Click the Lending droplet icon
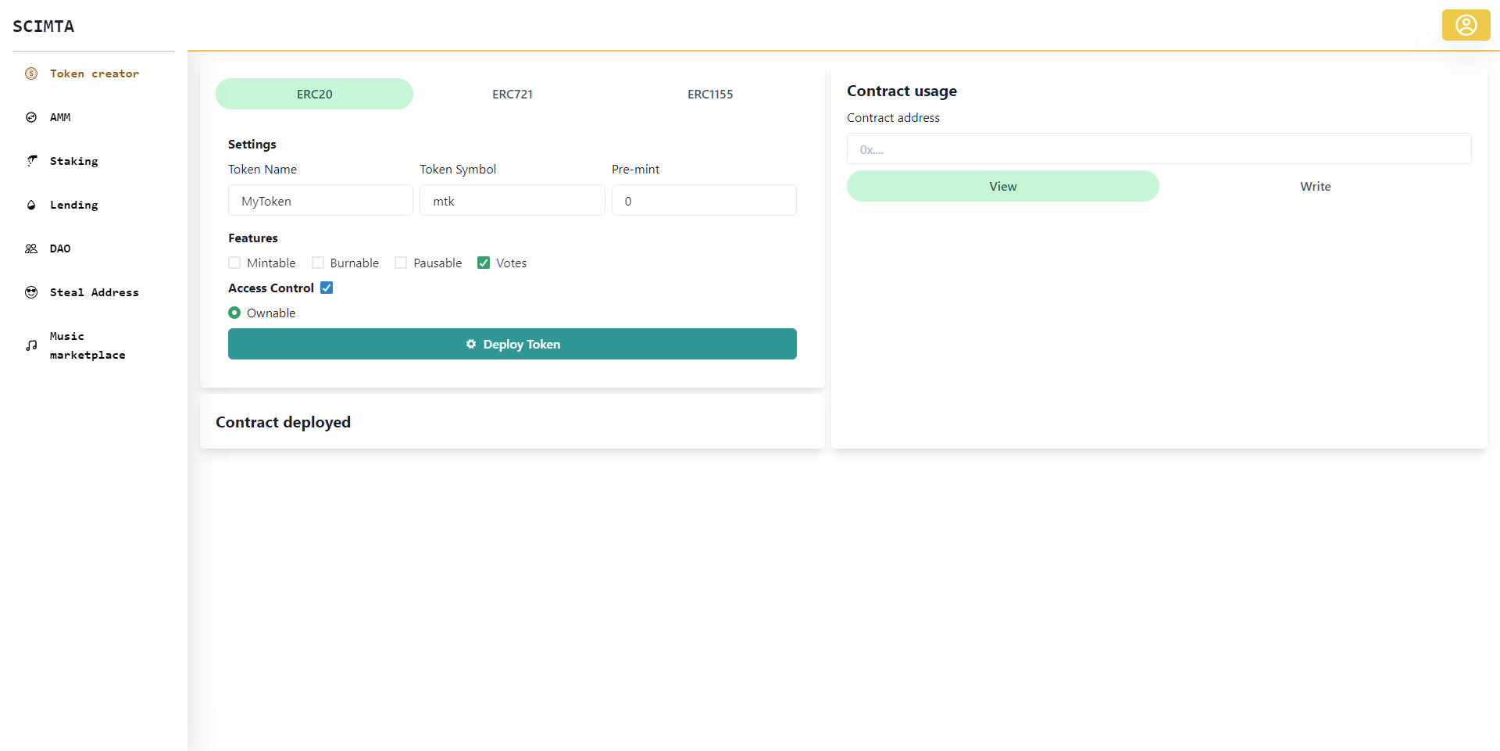Screen dimensions: 1500x751 pyautogui.click(x=31, y=205)
